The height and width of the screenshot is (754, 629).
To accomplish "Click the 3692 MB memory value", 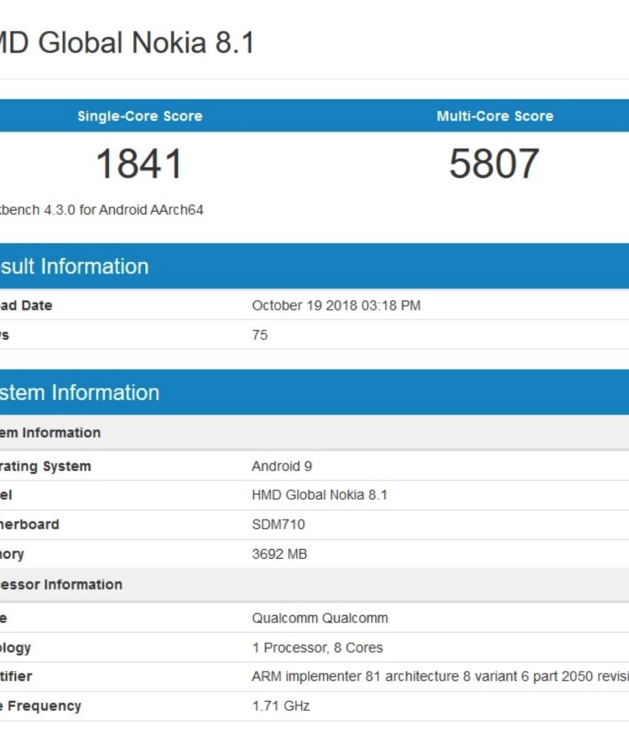I will 279,554.
